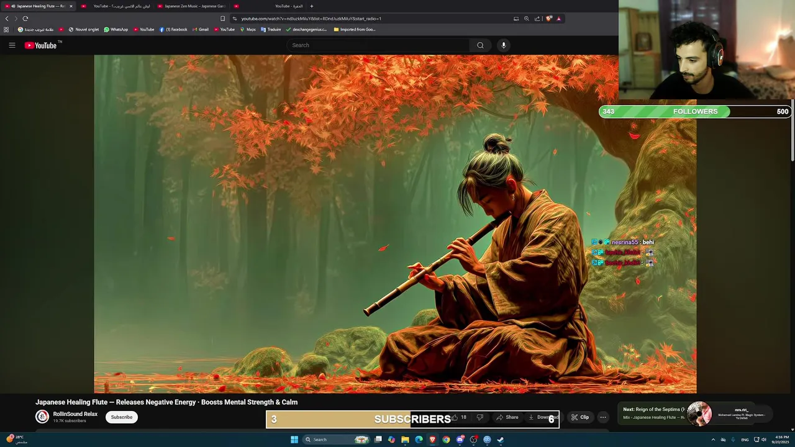Open Discord from taskbar
Viewport: 795px width, 447px height.
tap(460, 440)
